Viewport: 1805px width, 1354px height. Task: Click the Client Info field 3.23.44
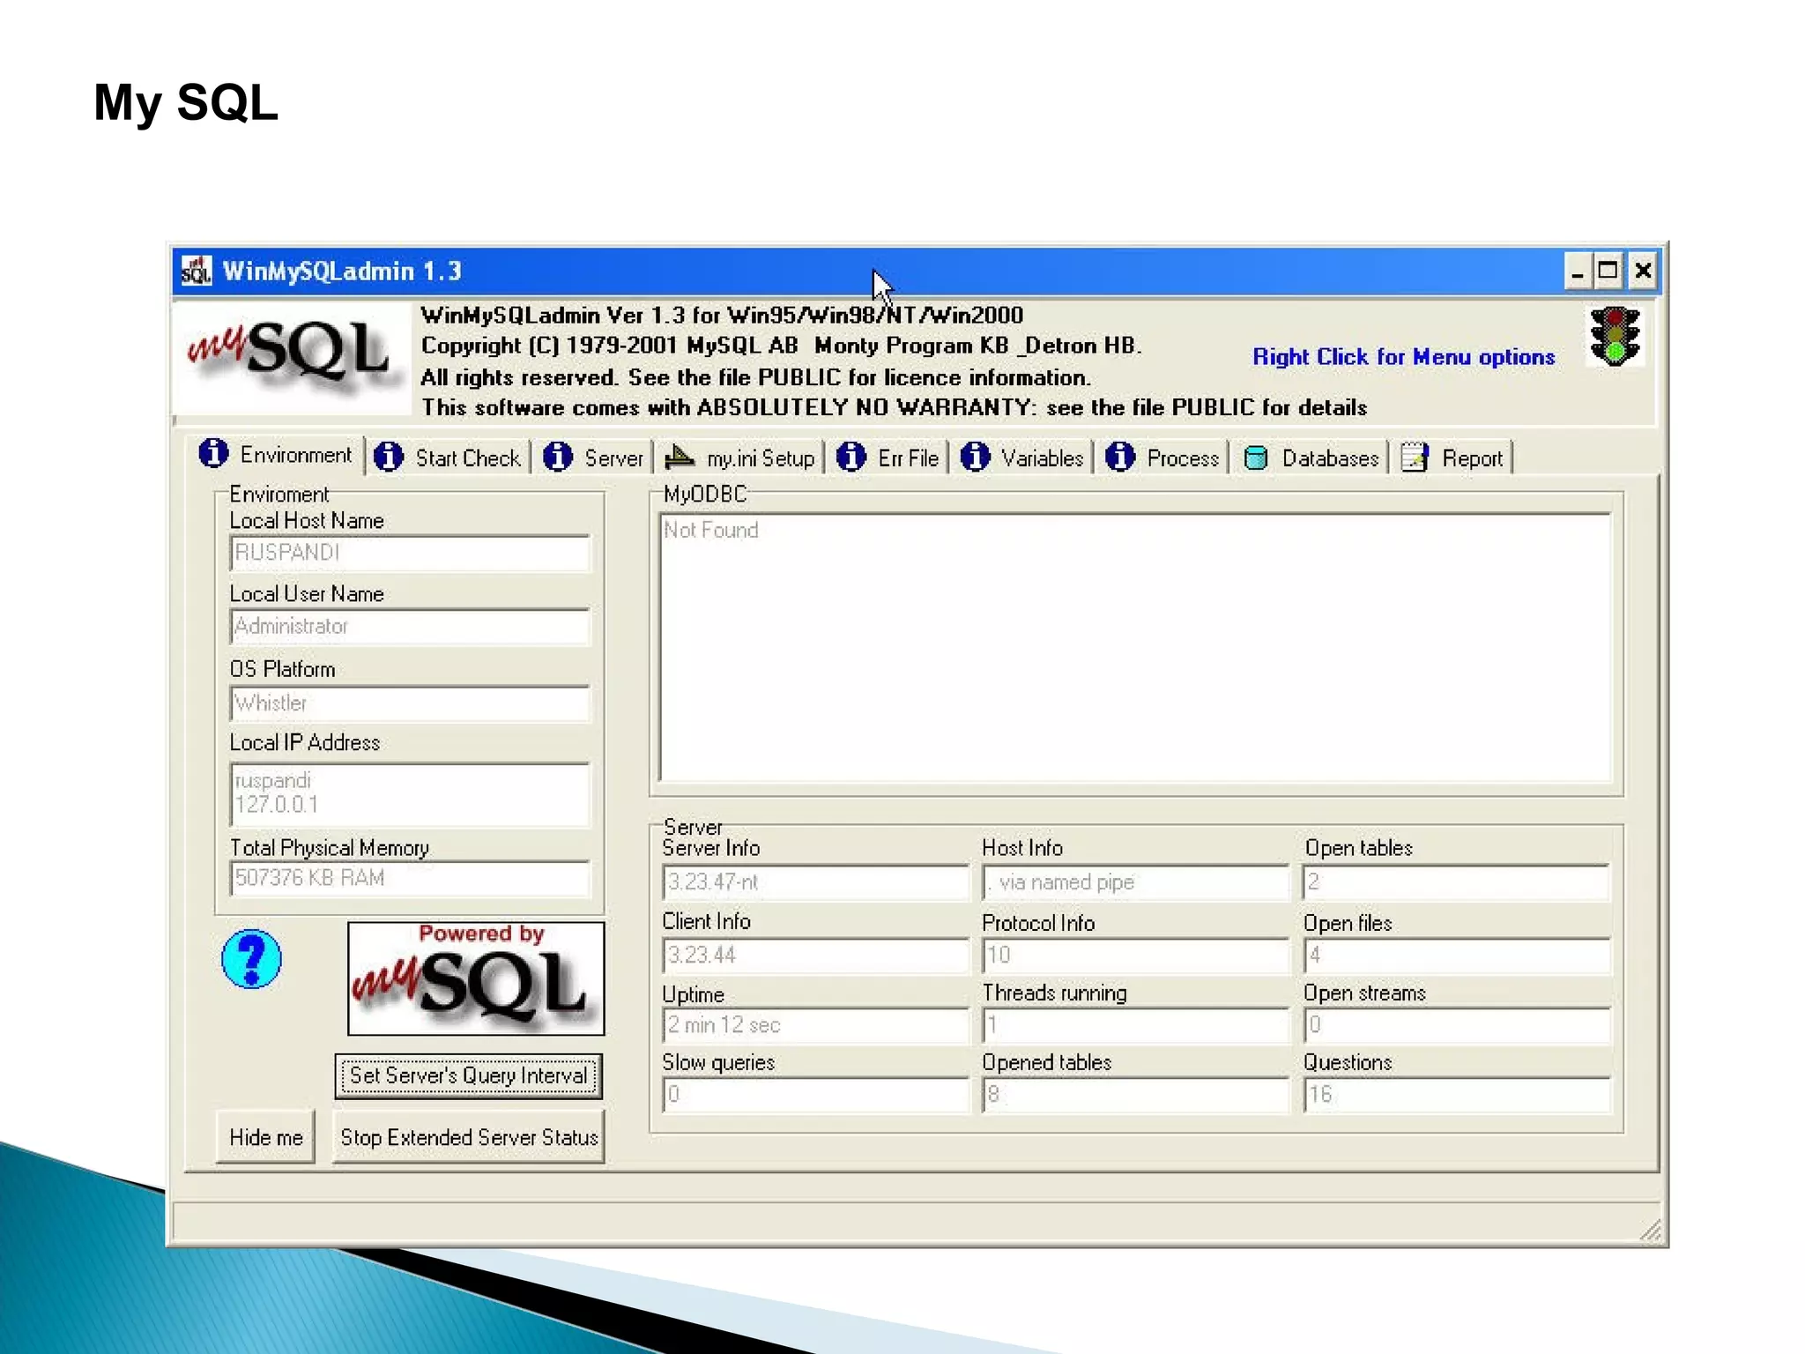tap(815, 956)
